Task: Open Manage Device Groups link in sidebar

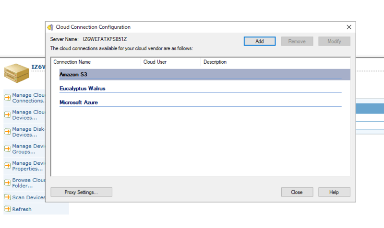Action: 29,149
